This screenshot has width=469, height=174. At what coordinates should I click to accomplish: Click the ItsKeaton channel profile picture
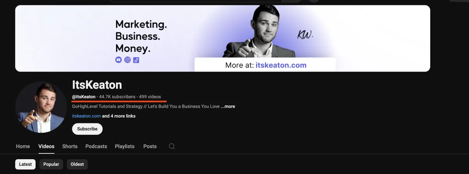click(x=41, y=107)
